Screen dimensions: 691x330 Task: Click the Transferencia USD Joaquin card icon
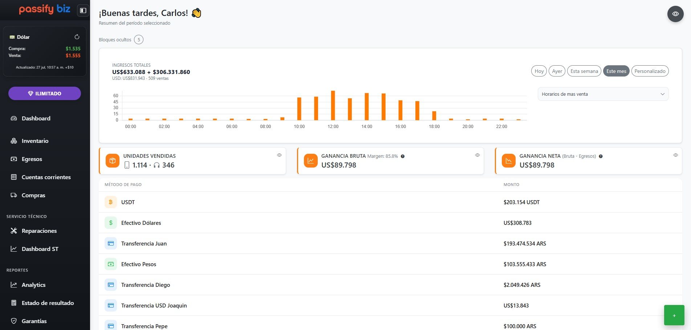coord(111,305)
